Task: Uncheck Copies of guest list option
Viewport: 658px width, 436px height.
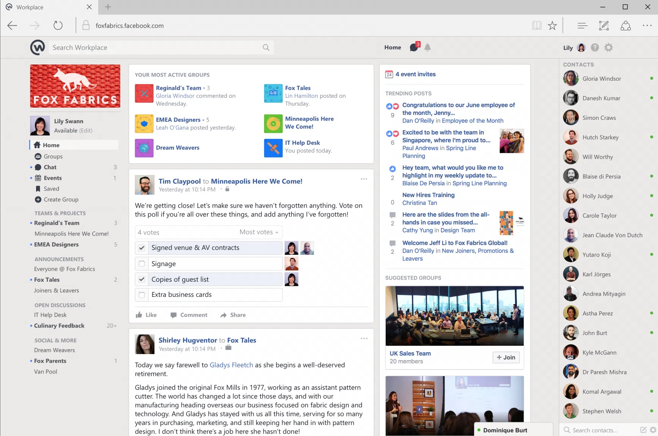Action: pyautogui.click(x=142, y=279)
